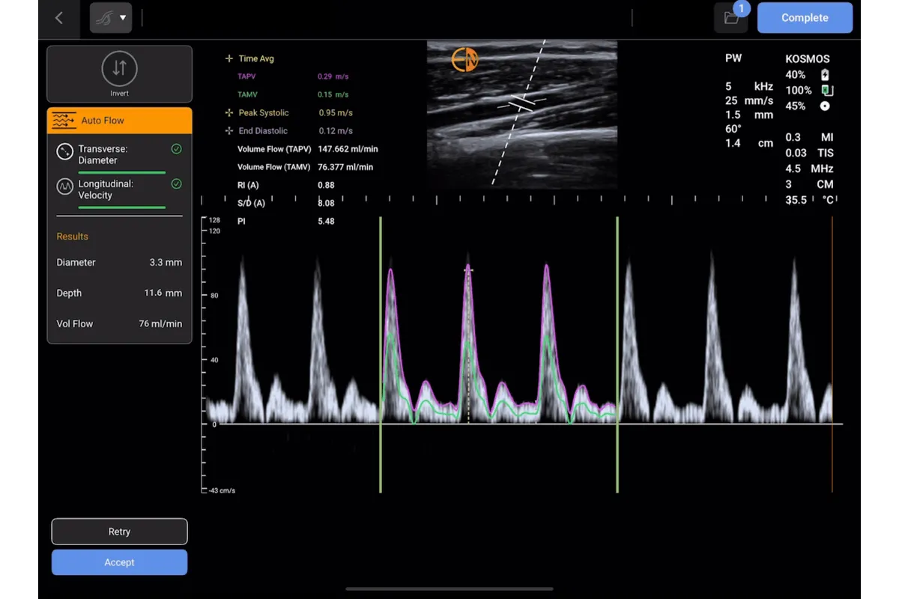Click the RI (A) value 0.88

click(x=326, y=185)
